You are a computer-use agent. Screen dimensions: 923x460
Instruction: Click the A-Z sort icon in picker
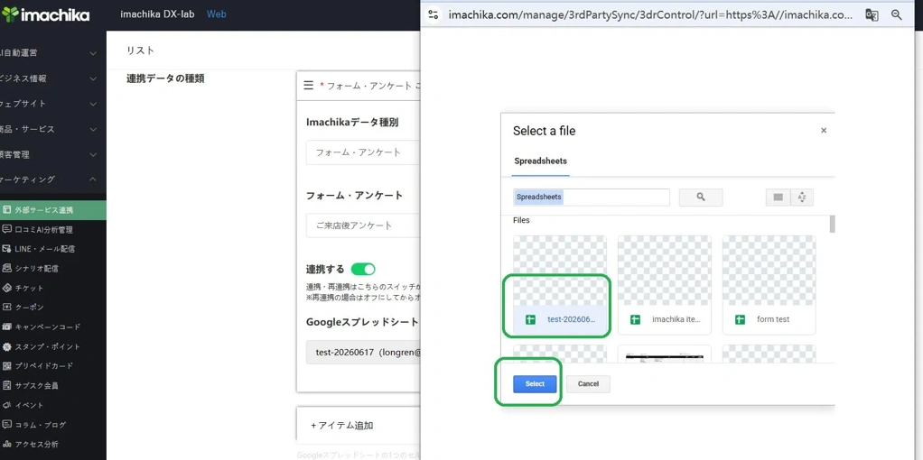click(x=802, y=198)
